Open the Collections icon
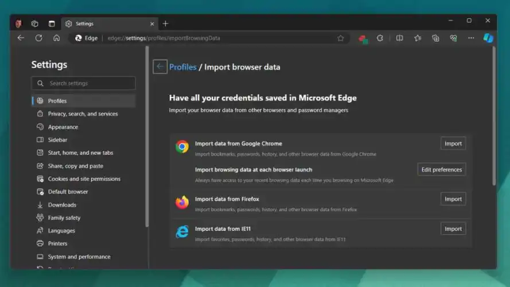 pos(435,38)
